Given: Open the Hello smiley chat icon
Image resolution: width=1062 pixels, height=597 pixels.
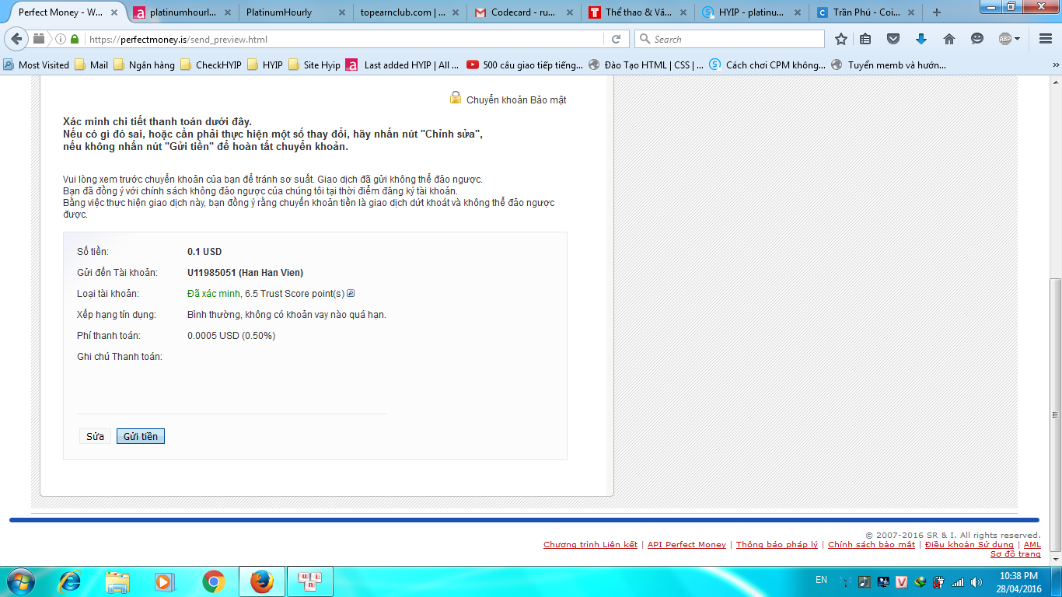Looking at the screenshot, I should tap(977, 39).
